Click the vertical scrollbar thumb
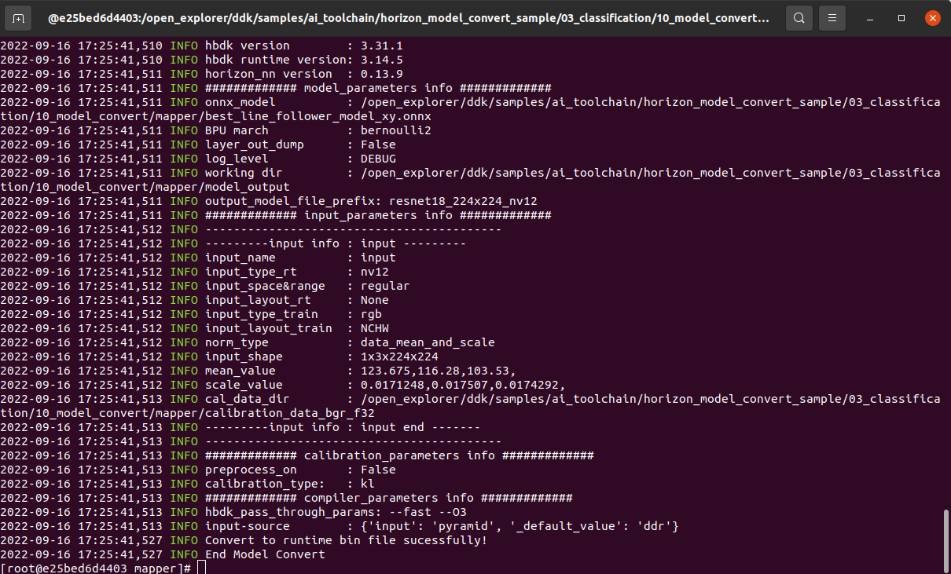The image size is (951, 574). pos(945,536)
